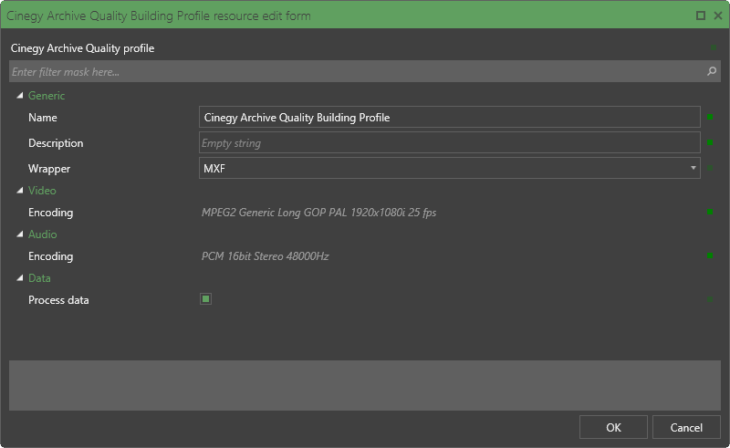Click the MPEG2 Generic Long GOP video encoding value
The image size is (730, 448).
(318, 213)
